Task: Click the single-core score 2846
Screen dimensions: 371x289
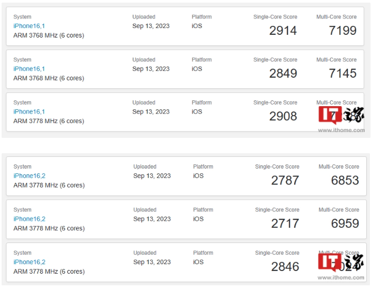Action: point(285,267)
